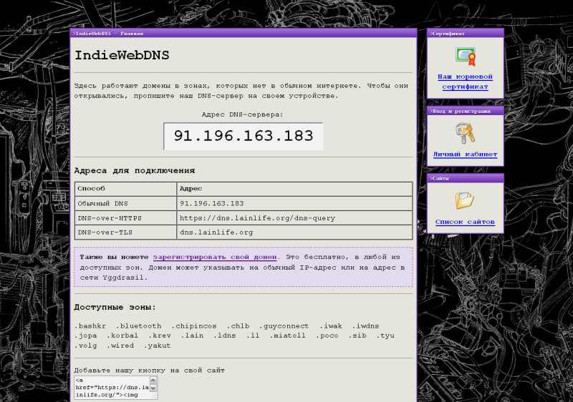
Task: Click inside the button HTML code textarea
Action: (x=112, y=388)
